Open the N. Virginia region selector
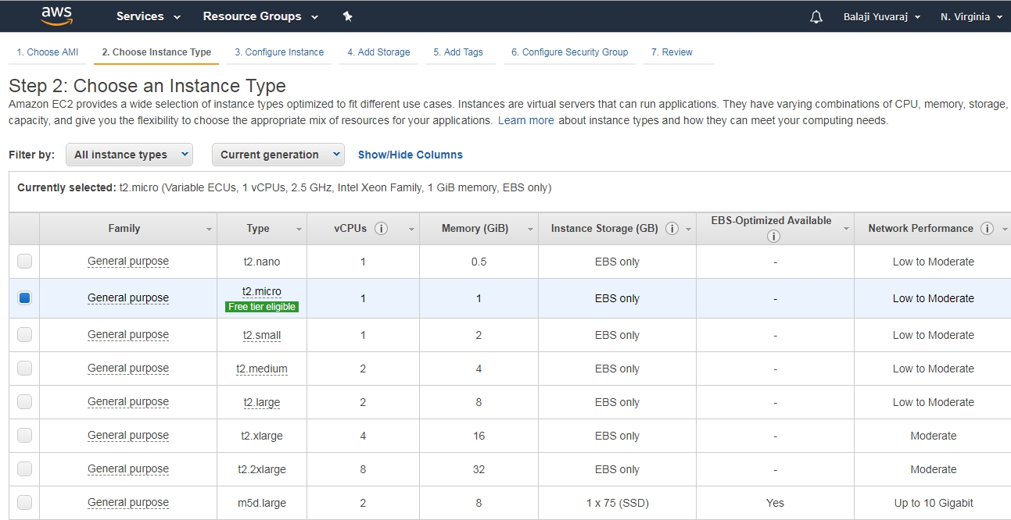The width and height of the screenshot is (1011, 520). (970, 16)
